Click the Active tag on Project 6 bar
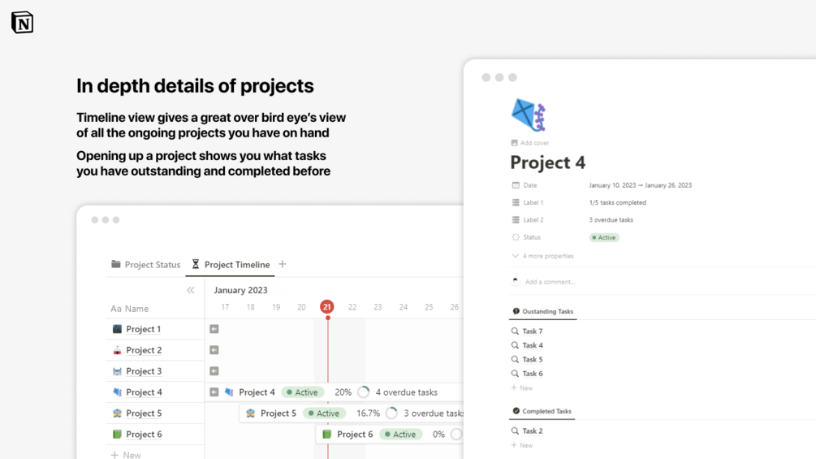 pos(400,434)
